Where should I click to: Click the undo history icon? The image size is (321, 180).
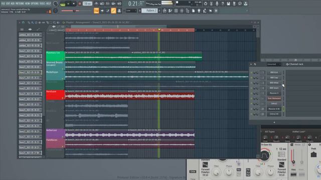pos(206,3)
